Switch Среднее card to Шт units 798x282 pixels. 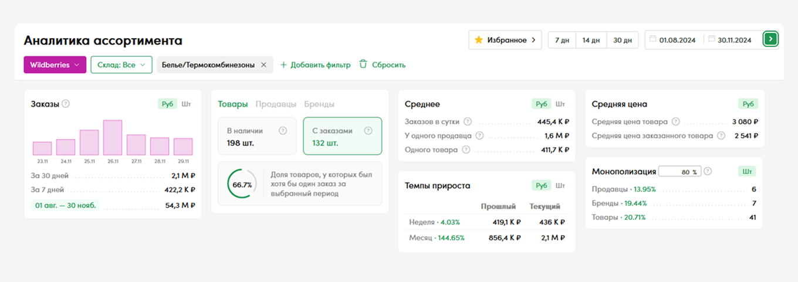pos(560,104)
